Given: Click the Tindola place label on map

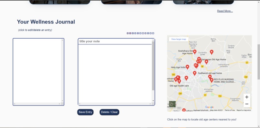Looking at the screenshot, I should [x=231, y=46].
